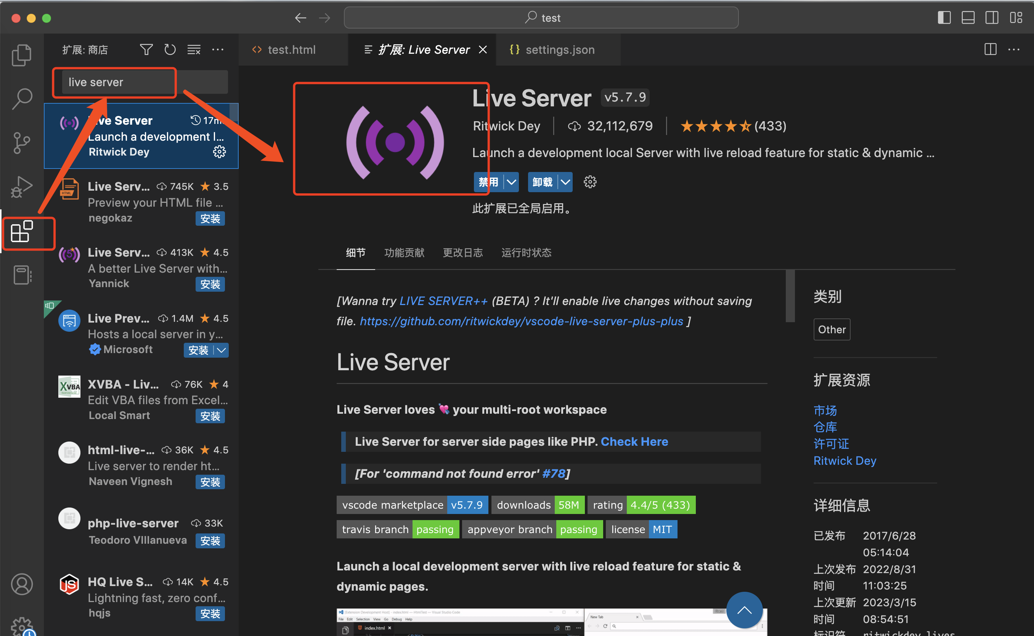Select the 运行时状态 tab
The height and width of the screenshot is (636, 1034).
pyautogui.click(x=527, y=253)
